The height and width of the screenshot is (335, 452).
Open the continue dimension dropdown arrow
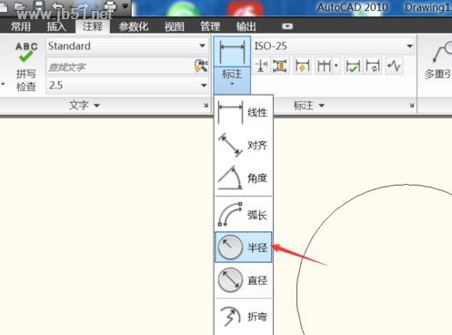[x=336, y=66]
